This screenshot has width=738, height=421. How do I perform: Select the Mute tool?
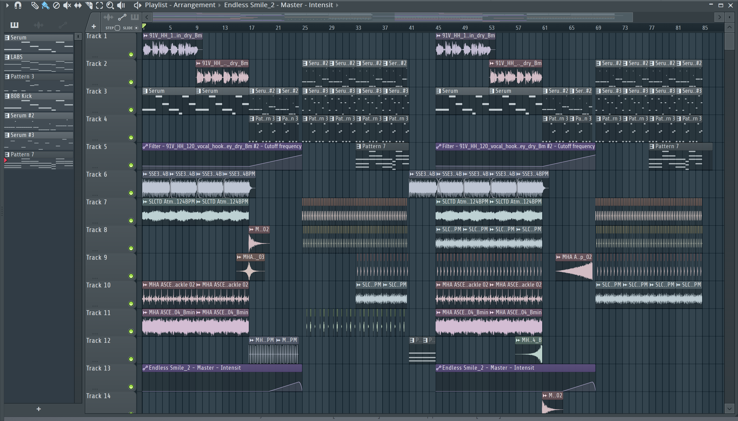tap(67, 5)
